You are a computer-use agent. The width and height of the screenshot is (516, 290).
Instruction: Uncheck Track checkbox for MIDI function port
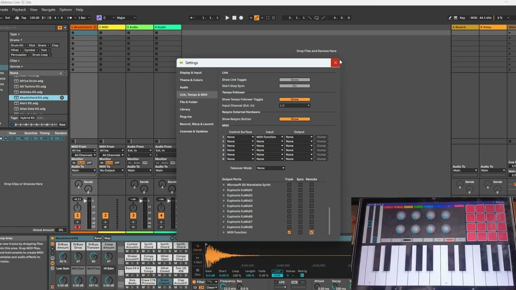coord(289,232)
